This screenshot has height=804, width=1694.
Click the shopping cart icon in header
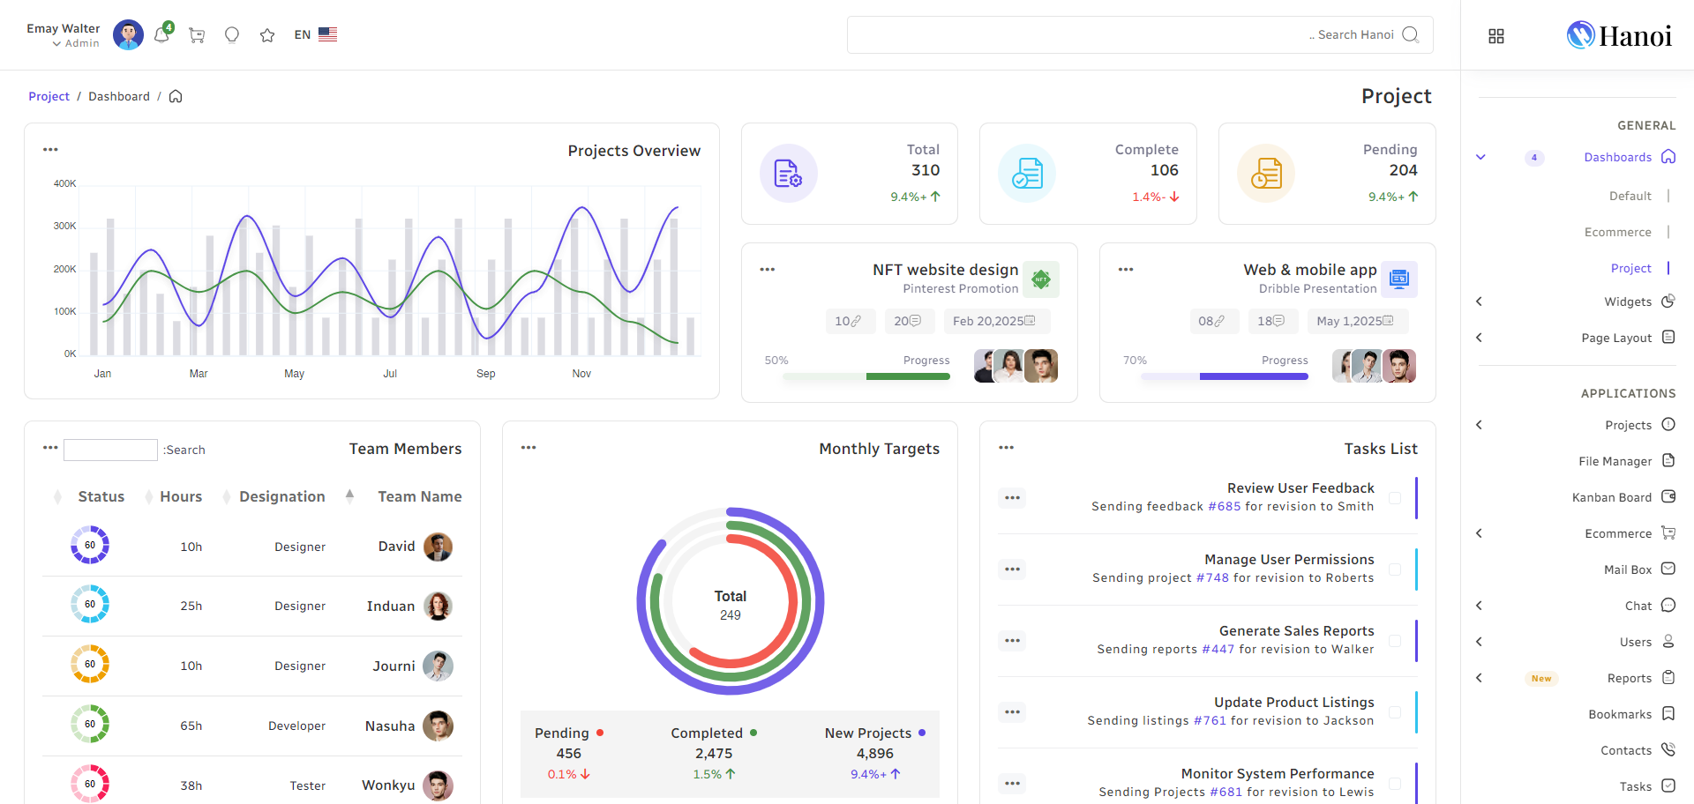(197, 35)
